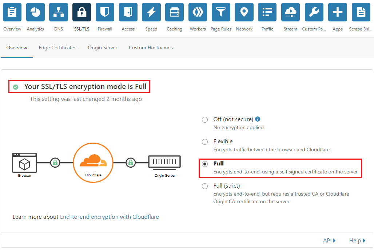374x250 pixels.
Task: Click 'Encrypts traffic between the browser' description
Action: point(271,149)
